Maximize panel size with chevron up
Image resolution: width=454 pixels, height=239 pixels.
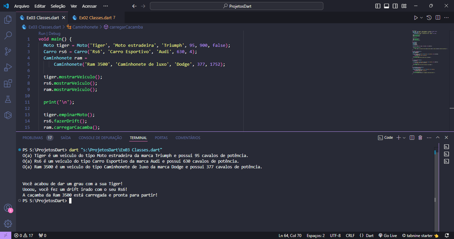(x=438, y=137)
